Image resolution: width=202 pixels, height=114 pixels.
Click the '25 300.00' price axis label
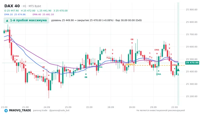click(192, 84)
